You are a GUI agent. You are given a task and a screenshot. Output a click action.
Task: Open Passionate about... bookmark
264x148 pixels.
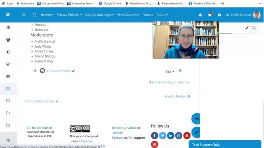click(x=170, y=3)
